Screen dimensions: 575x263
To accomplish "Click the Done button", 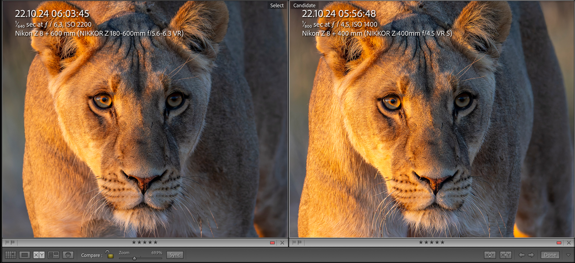I will (550, 255).
